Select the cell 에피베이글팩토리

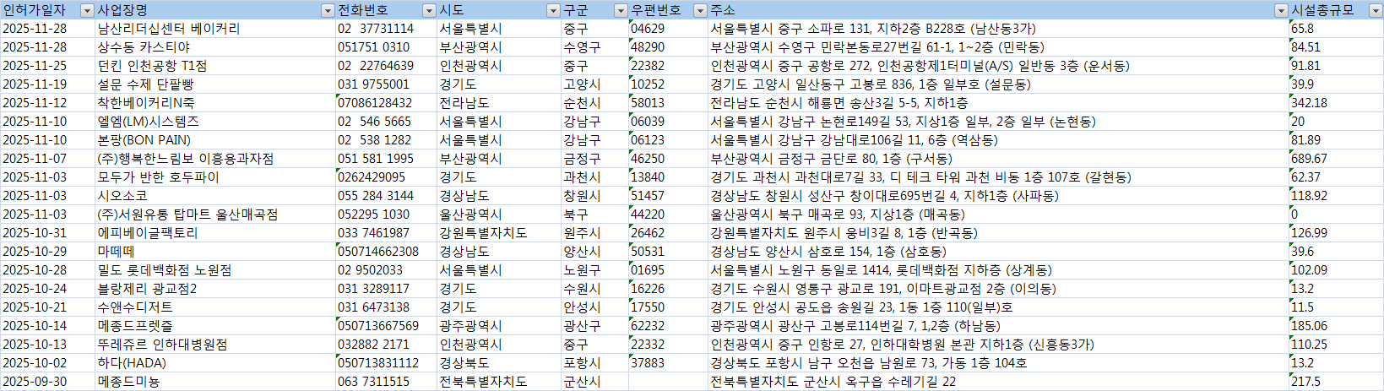[215, 233]
